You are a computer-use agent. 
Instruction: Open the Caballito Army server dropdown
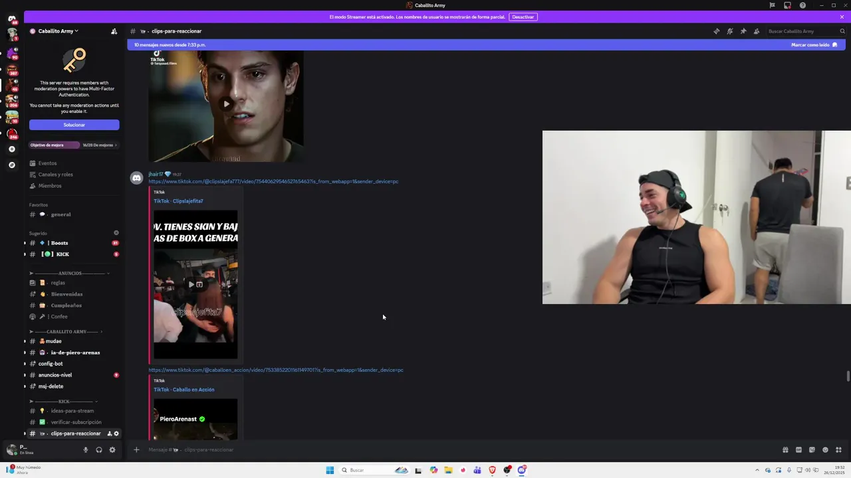(x=58, y=31)
